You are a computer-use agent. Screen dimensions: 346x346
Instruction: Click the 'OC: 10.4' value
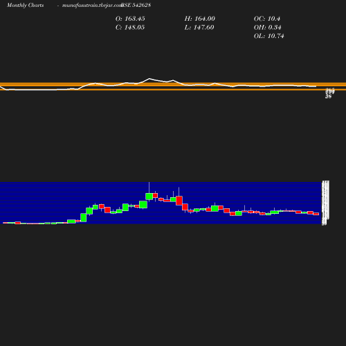[267, 19]
